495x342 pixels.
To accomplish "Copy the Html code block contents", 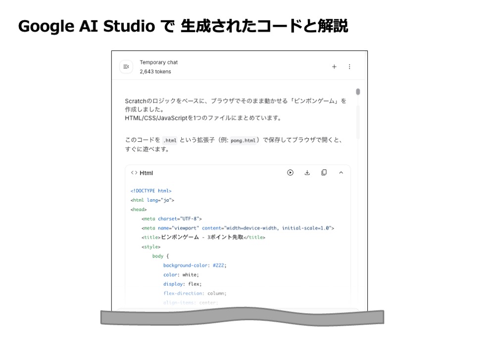I will coord(324,172).
